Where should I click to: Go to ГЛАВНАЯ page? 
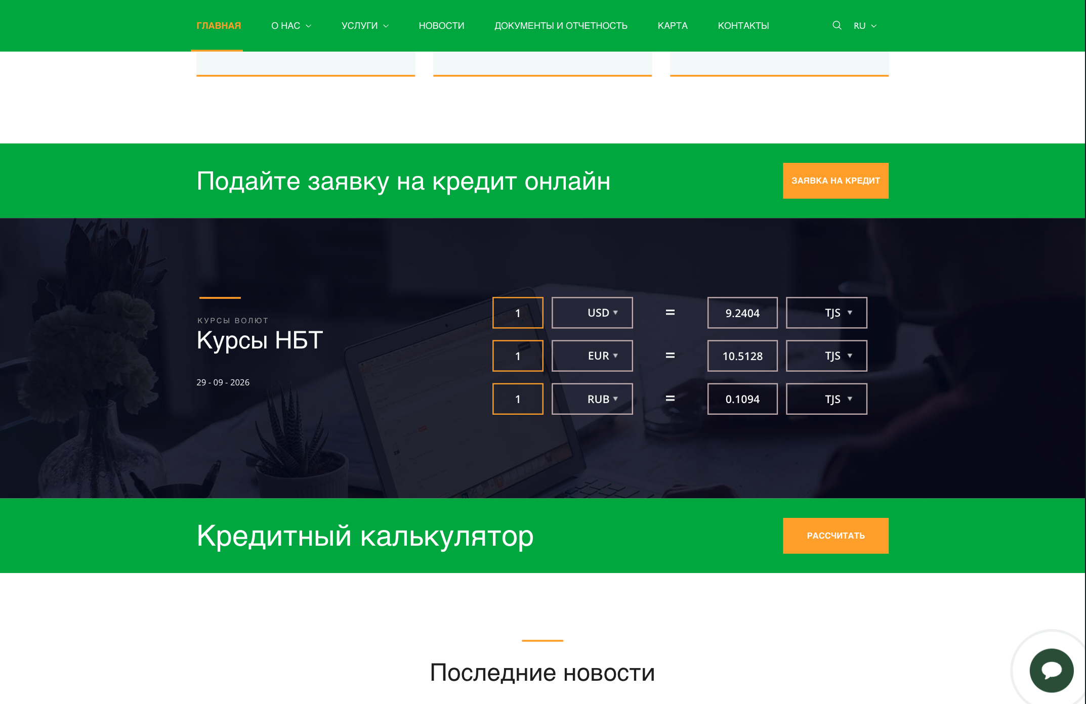(x=219, y=26)
